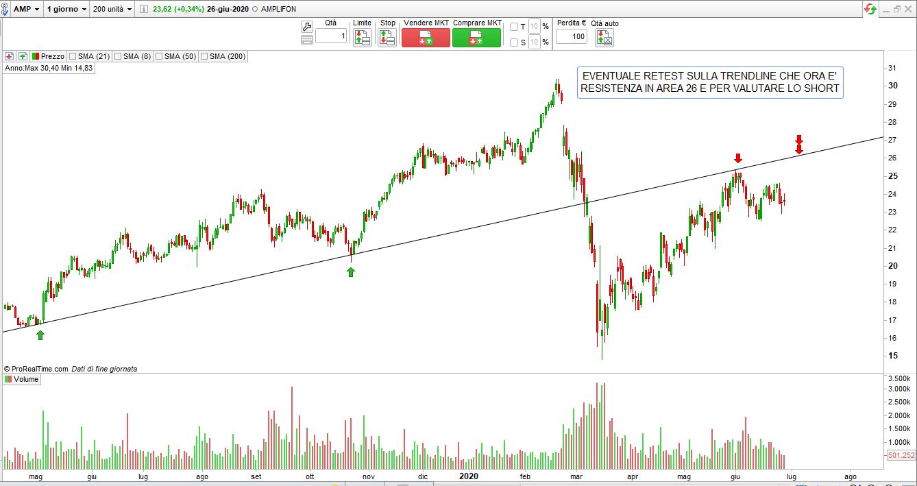
Task: Enable the SMA (21) checkbox
Action: tap(71, 56)
